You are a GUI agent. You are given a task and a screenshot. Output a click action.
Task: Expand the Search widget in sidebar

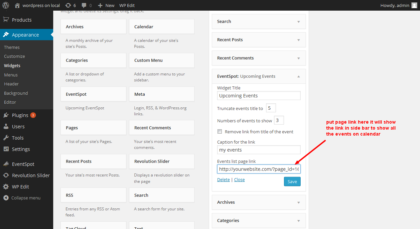[x=299, y=22]
